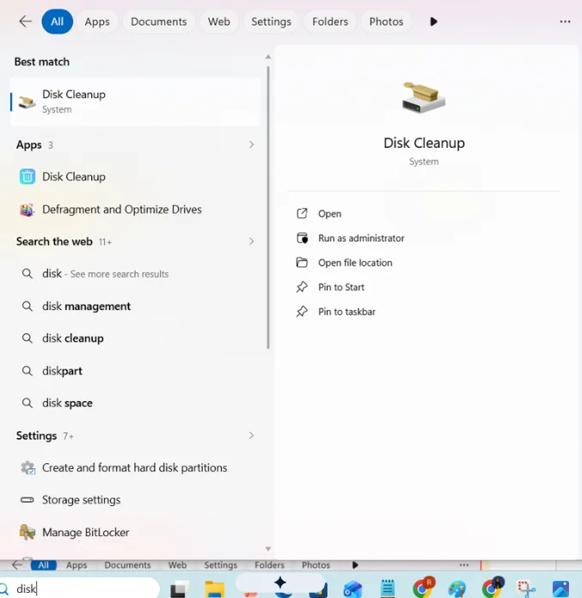Click Pin to taskbar
The image size is (582, 598).
tap(336, 312)
